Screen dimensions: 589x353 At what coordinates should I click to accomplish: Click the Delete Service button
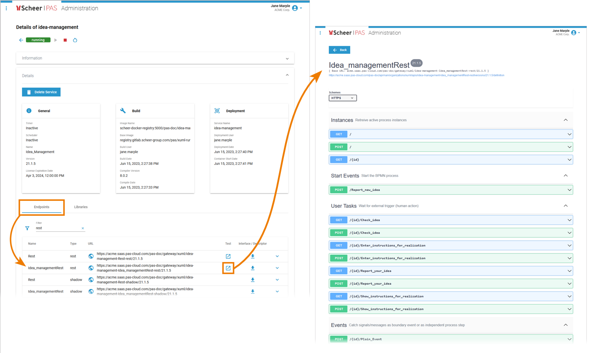click(42, 92)
